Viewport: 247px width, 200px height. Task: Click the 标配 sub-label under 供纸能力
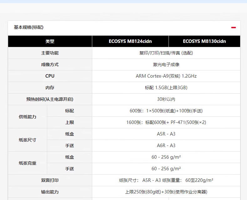click(x=69, y=111)
